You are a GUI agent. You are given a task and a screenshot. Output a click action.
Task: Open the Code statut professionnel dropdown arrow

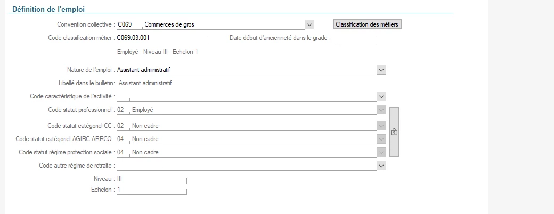click(x=381, y=110)
